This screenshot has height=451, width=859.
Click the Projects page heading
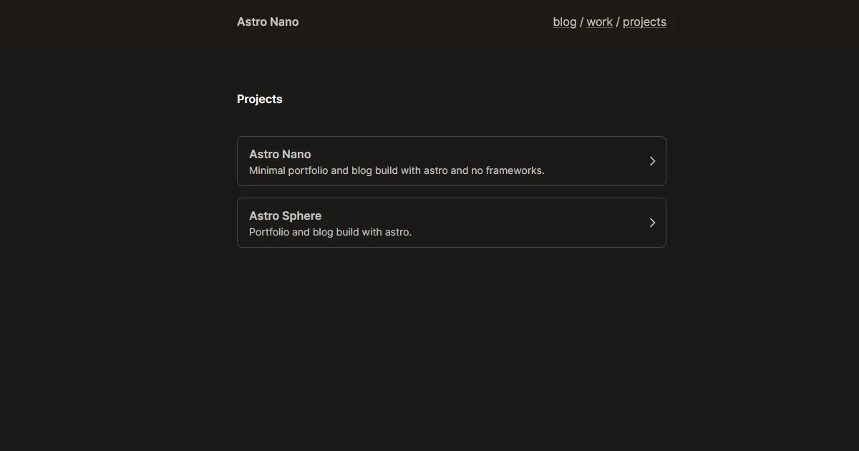coord(259,99)
